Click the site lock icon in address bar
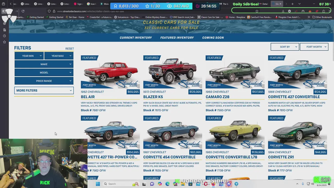This screenshot has width=334, height=188. click(54, 11)
